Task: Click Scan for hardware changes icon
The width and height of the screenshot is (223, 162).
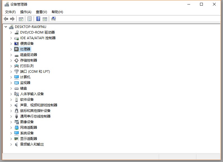Action: 54,19
